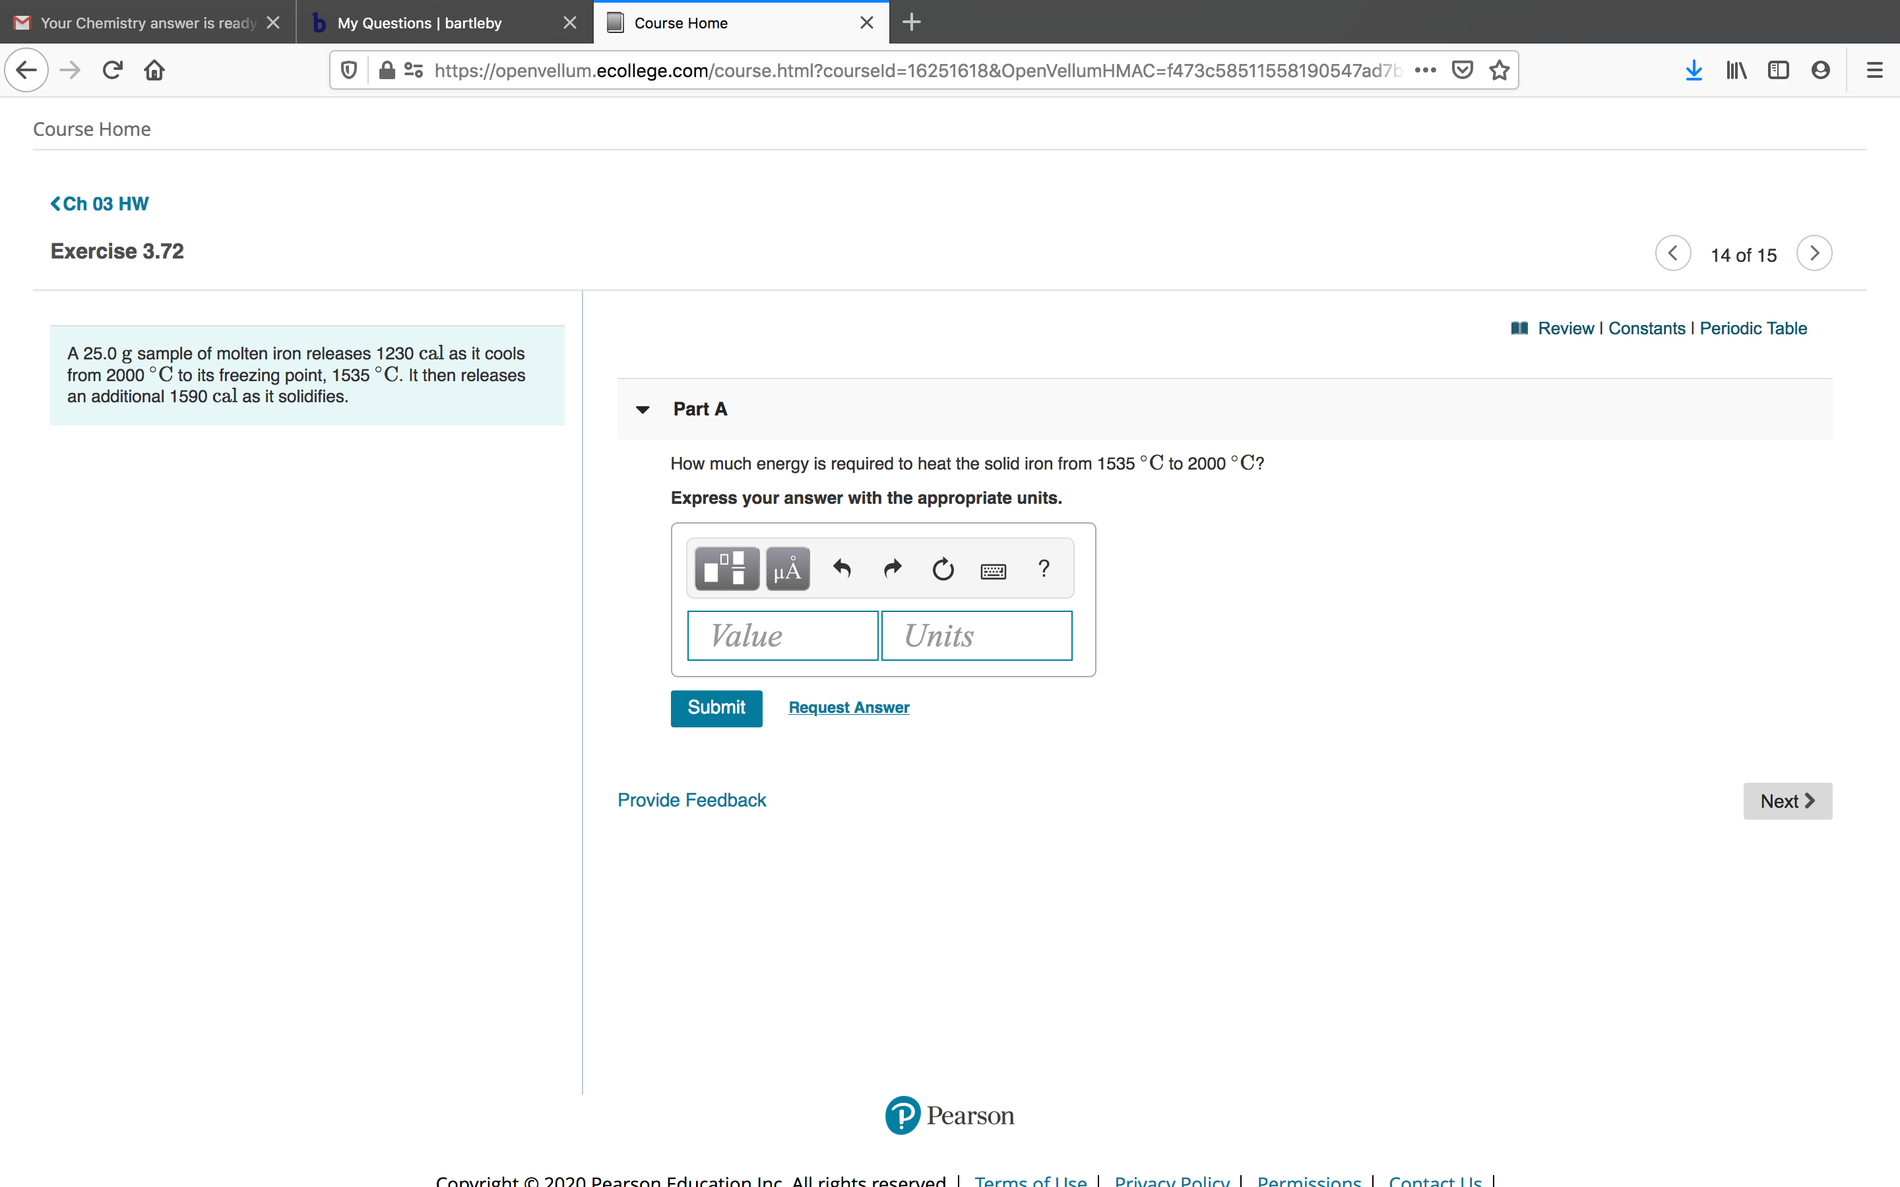The width and height of the screenshot is (1900, 1187).
Task: Click the Value input field
Action: point(780,633)
